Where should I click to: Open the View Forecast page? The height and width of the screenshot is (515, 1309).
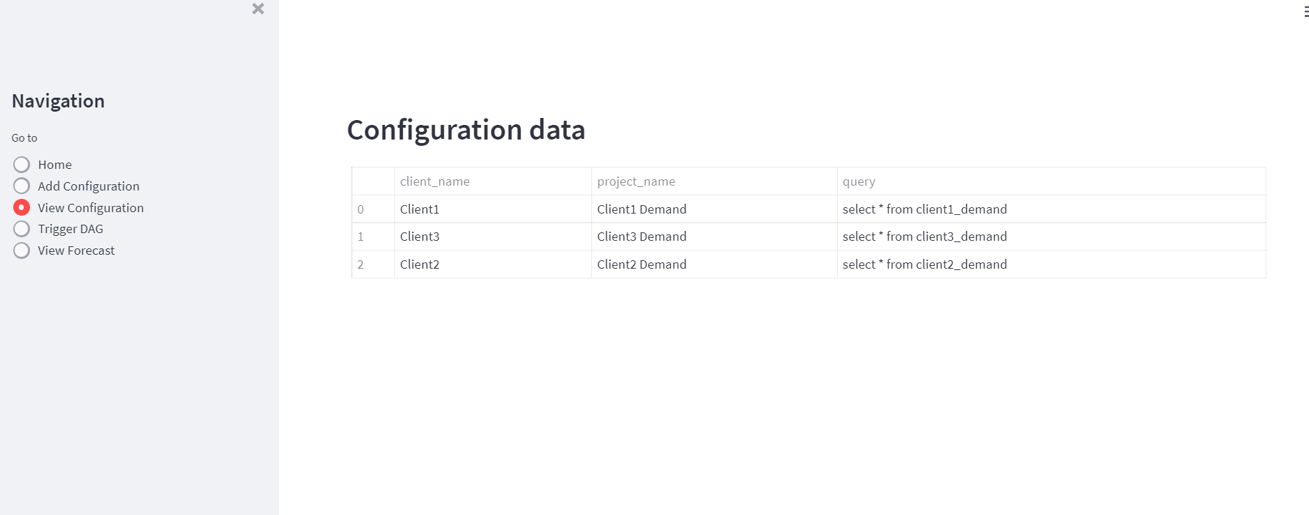[21, 250]
